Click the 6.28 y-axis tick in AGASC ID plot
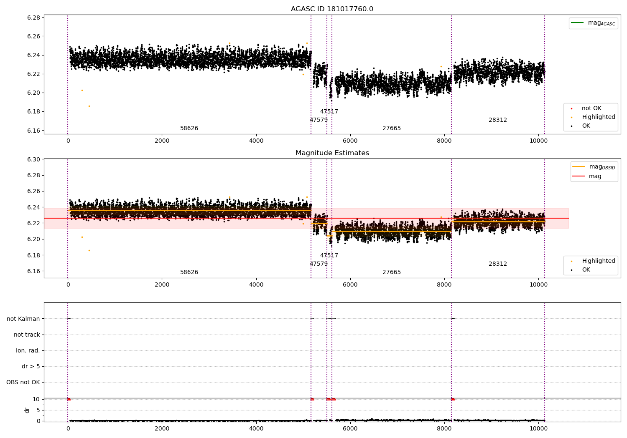The width and height of the screenshot is (627, 438). pos(33,18)
